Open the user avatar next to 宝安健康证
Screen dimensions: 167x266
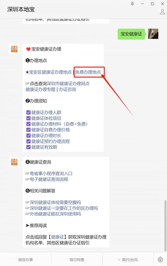pos(153,34)
